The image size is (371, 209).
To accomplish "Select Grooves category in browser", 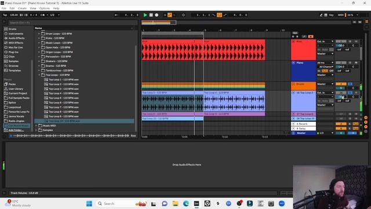I will pos(13,66).
